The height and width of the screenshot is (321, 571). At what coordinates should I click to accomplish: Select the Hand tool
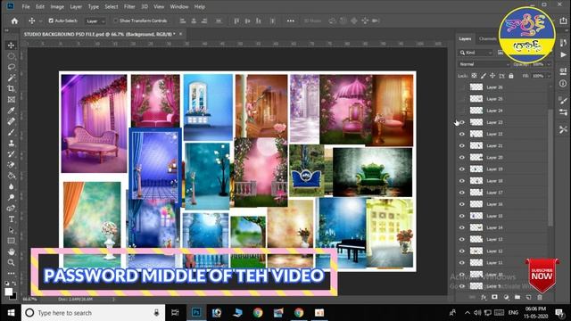[x=11, y=251]
